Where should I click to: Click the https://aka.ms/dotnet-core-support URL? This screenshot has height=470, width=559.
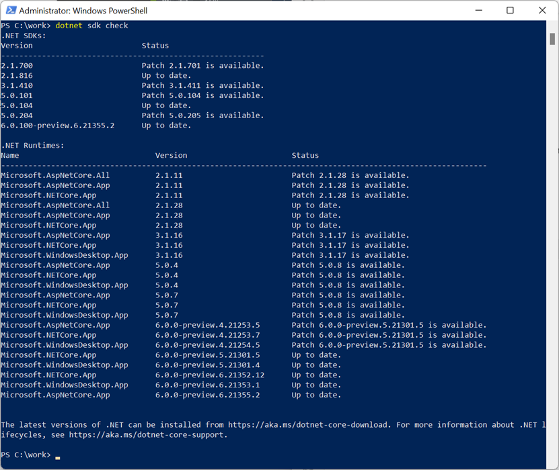click(x=147, y=434)
